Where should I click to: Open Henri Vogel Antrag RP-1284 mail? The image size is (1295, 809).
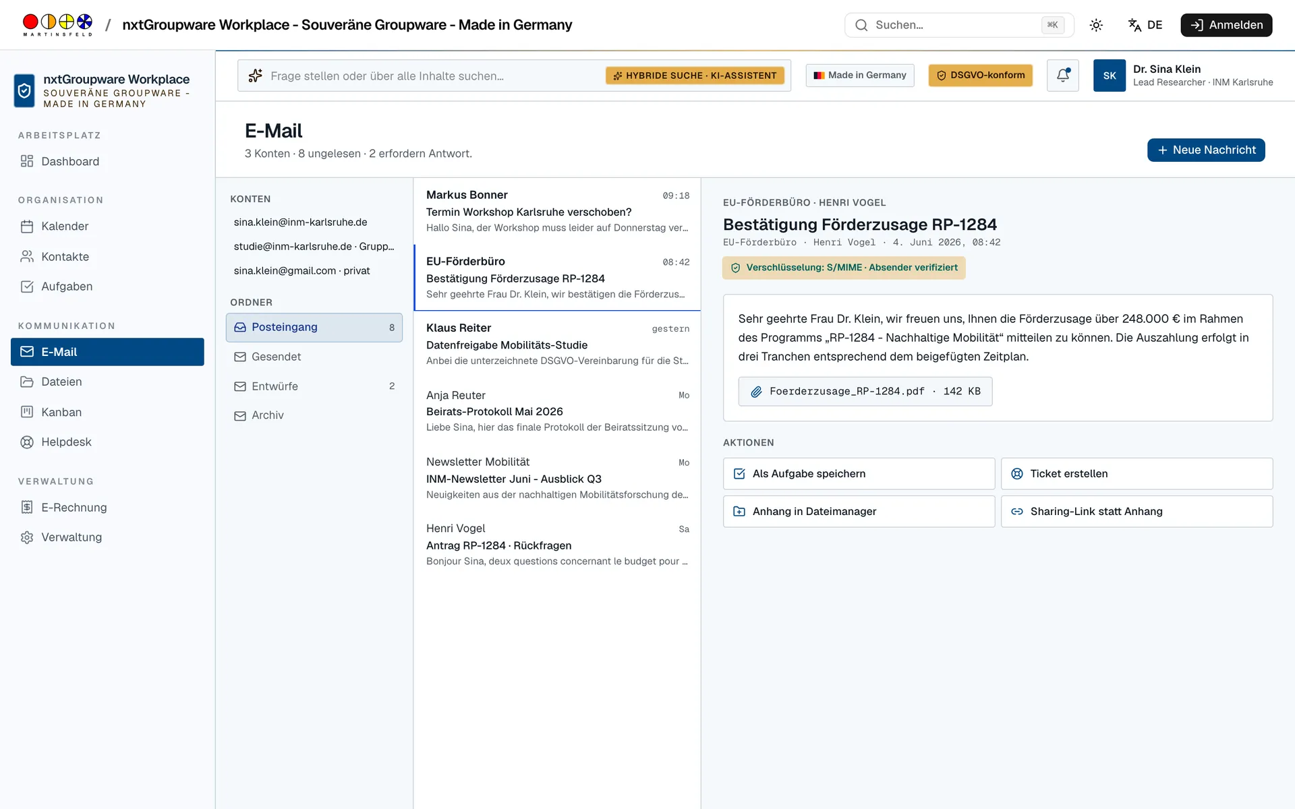point(557,544)
